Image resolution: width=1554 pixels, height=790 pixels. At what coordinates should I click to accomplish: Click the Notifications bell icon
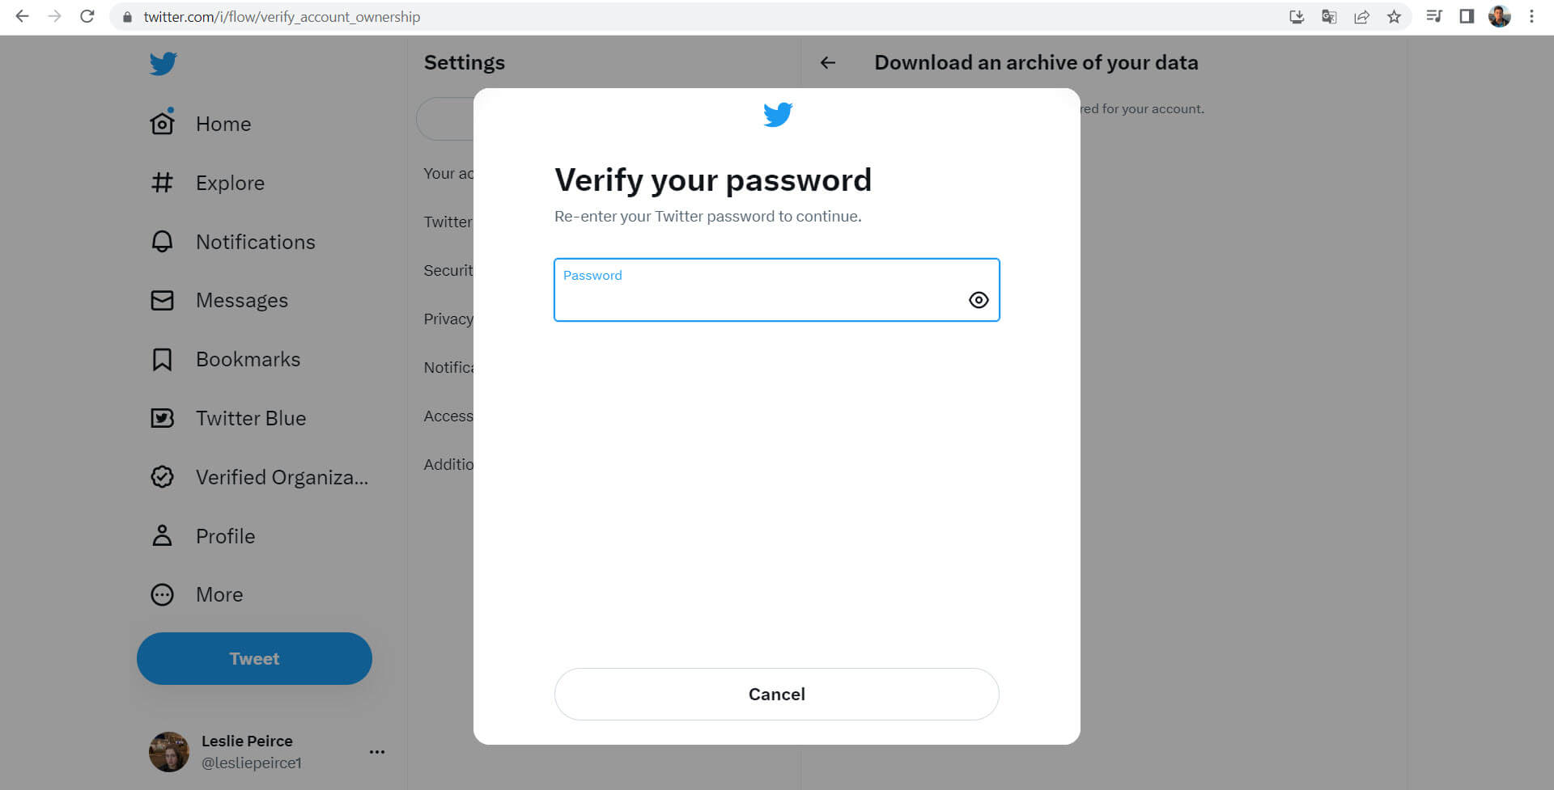162,241
